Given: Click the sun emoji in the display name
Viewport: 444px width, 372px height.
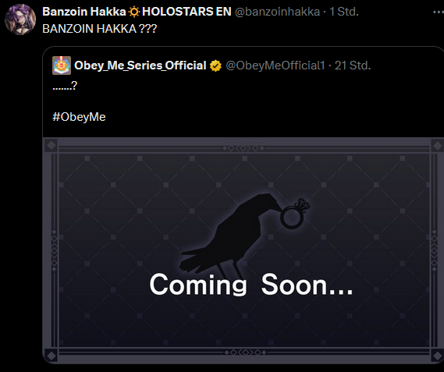Looking at the screenshot, I should pos(134,12).
